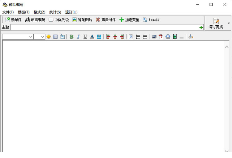Apply numbered list formatting
Screen dimensions: 232x158
(x=138, y=36)
